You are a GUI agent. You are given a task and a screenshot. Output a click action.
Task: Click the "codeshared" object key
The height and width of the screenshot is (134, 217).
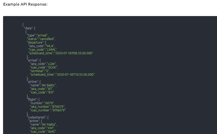tap(36, 117)
